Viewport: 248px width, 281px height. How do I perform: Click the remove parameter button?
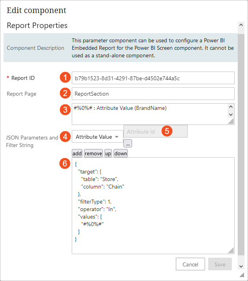tap(93, 153)
